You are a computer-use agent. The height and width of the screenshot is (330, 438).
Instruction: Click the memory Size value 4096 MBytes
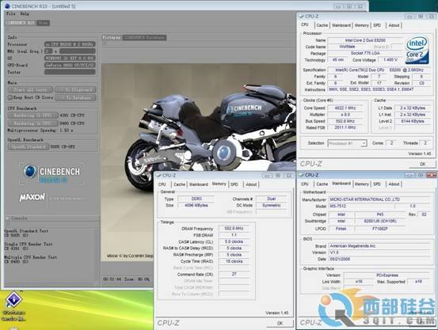[x=196, y=205]
